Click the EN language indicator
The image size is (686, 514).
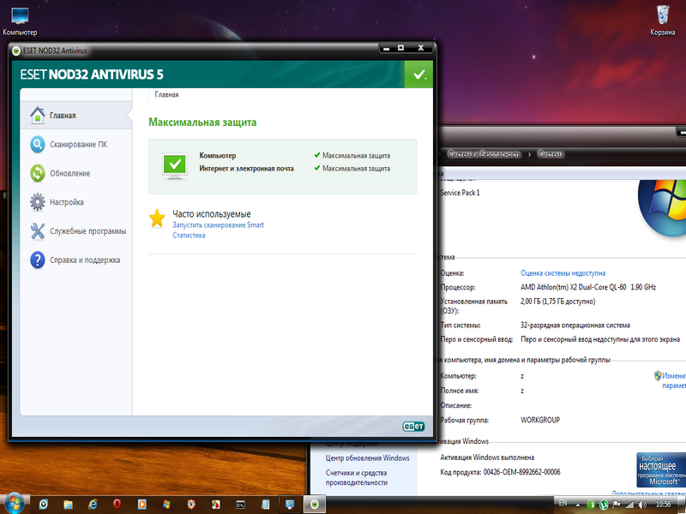tap(563, 503)
